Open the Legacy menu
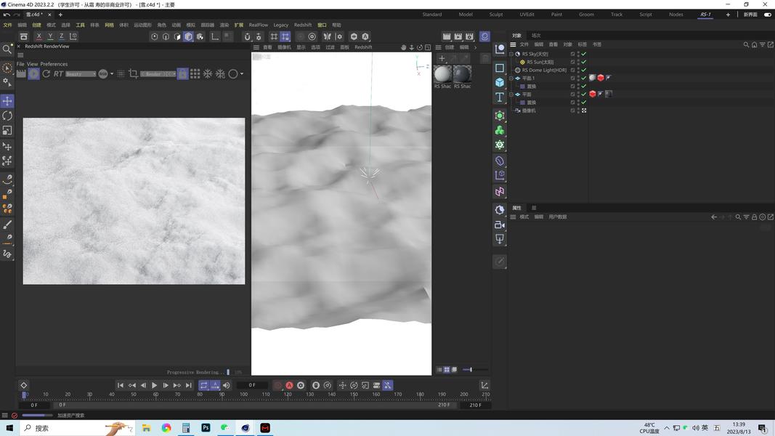Image resolution: width=775 pixels, height=436 pixels. click(x=281, y=25)
